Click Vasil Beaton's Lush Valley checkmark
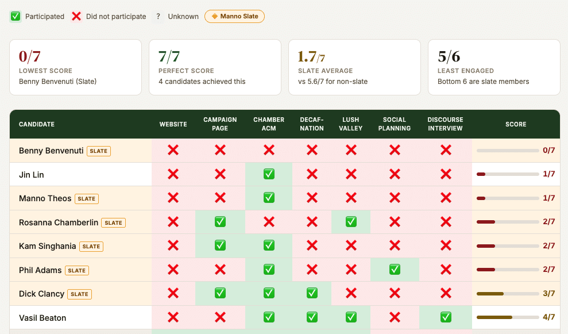The image size is (568, 334). 351,318
